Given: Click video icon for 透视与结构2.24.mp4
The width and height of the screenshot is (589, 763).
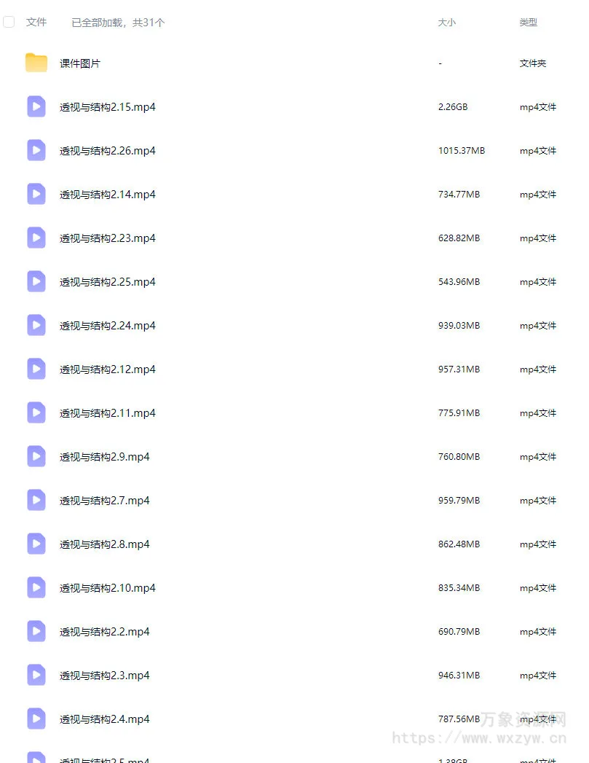Looking at the screenshot, I should pyautogui.click(x=36, y=326).
